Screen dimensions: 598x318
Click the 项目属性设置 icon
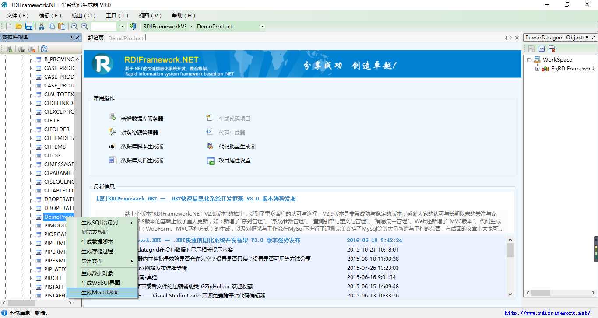coord(210,161)
